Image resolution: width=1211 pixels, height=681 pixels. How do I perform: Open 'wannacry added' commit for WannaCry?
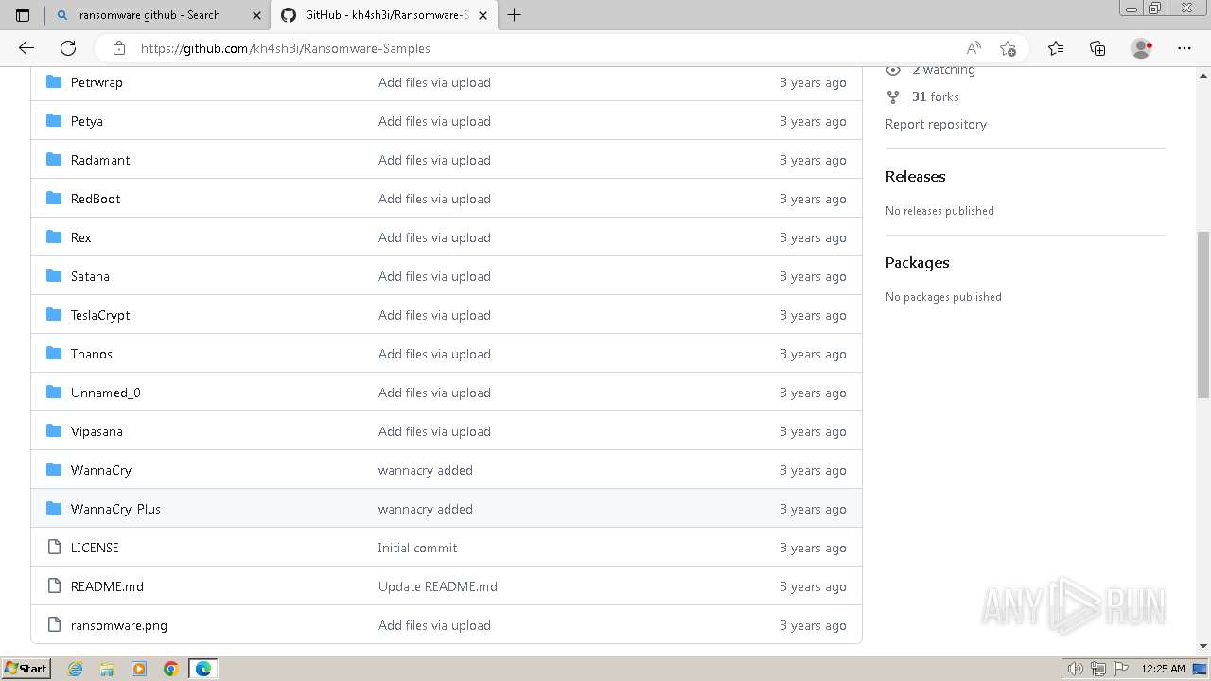point(426,470)
